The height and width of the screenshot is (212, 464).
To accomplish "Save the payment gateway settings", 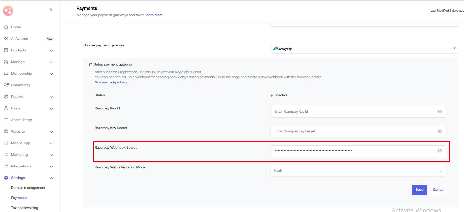I will tap(419, 190).
